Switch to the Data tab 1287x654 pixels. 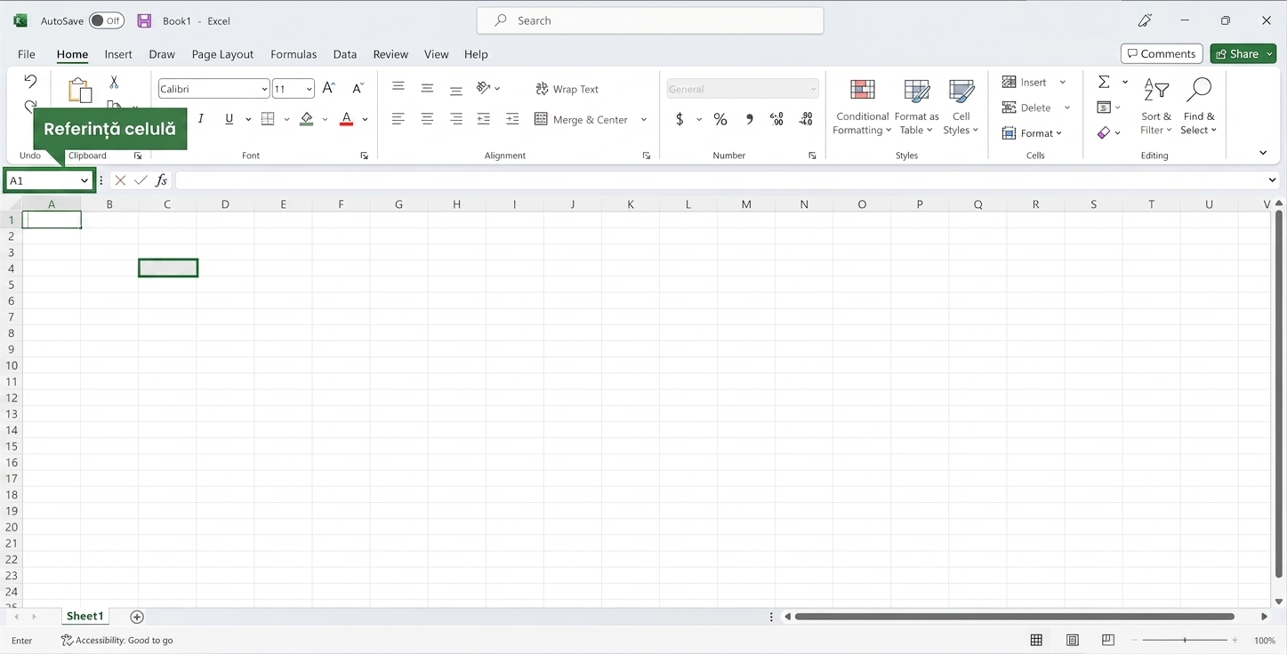(345, 54)
